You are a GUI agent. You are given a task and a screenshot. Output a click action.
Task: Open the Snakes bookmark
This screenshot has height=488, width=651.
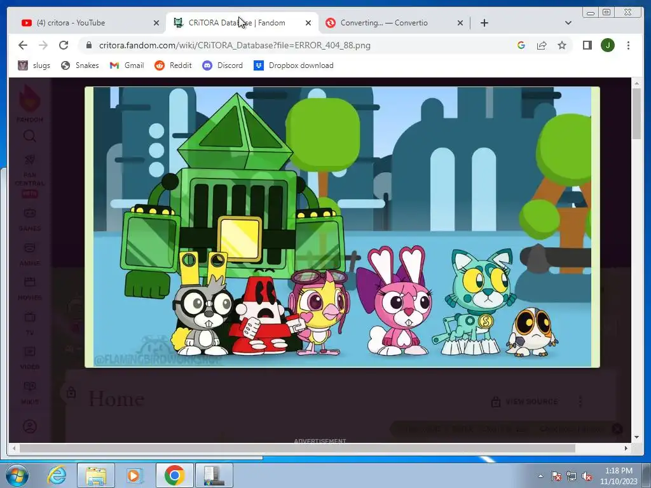[x=79, y=65]
